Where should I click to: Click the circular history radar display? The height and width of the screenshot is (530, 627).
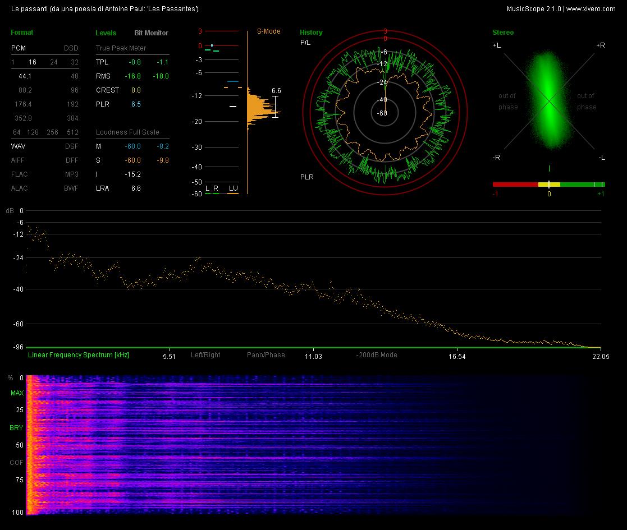385,113
